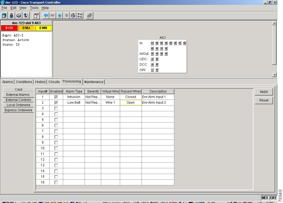Select OW port E on AICI card
This screenshot has height=203, width=283.
(157, 70)
